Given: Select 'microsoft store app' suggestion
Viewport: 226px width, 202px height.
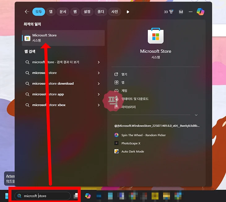Looking at the screenshot, I should pyautogui.click(x=63, y=94).
